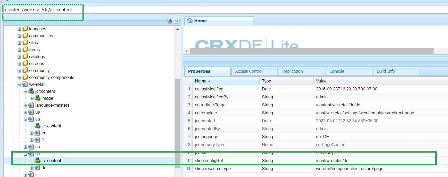This screenshot has height=177, width=448.
Task: Open the Console tab
Action: point(349,71)
